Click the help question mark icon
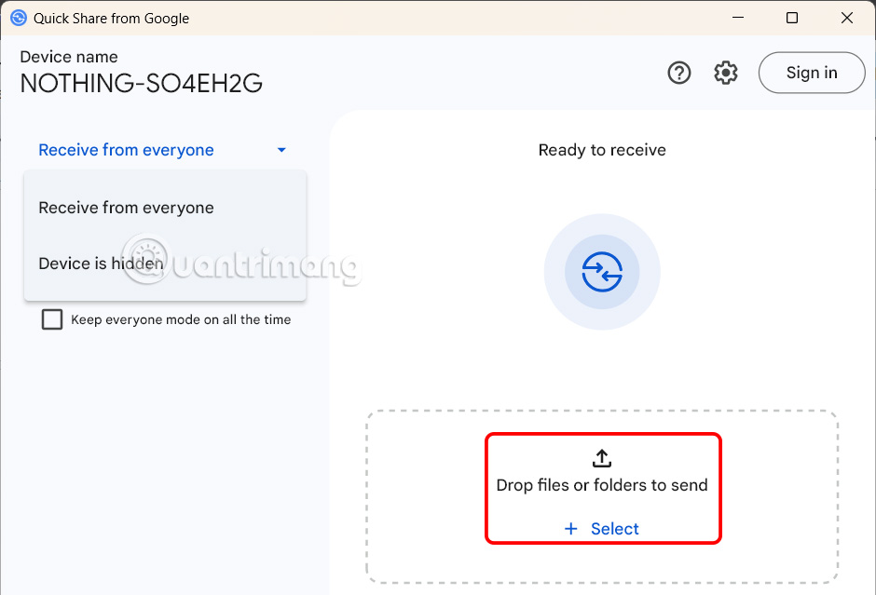The image size is (876, 595). point(679,72)
